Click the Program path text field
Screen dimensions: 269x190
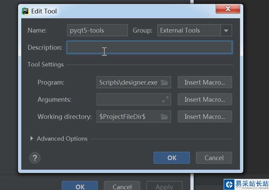point(128,83)
